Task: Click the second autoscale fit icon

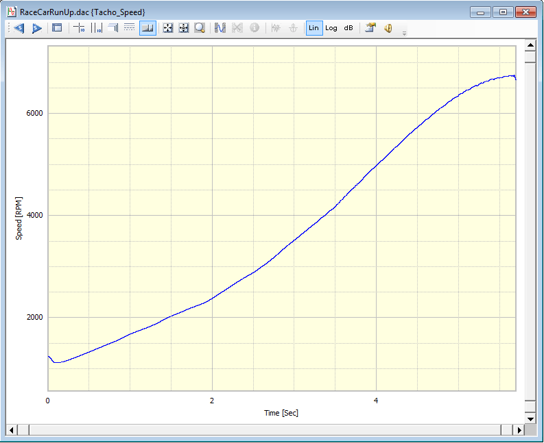Action: tap(183, 28)
